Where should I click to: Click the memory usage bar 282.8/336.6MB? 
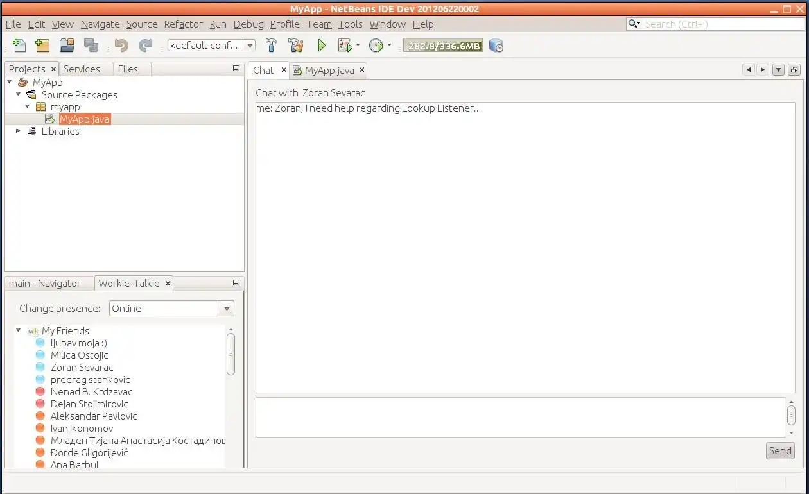pyautogui.click(x=442, y=46)
